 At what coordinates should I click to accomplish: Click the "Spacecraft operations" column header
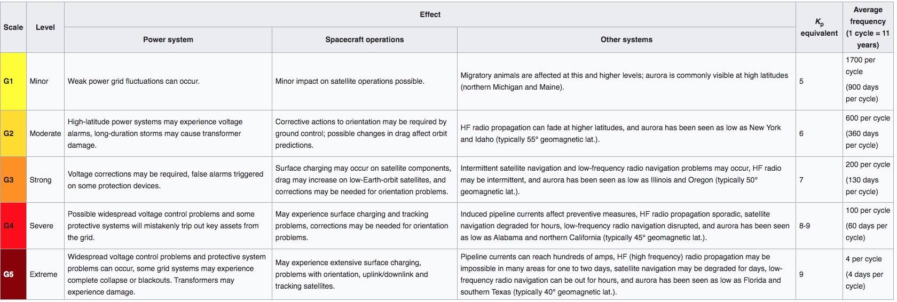(364, 39)
